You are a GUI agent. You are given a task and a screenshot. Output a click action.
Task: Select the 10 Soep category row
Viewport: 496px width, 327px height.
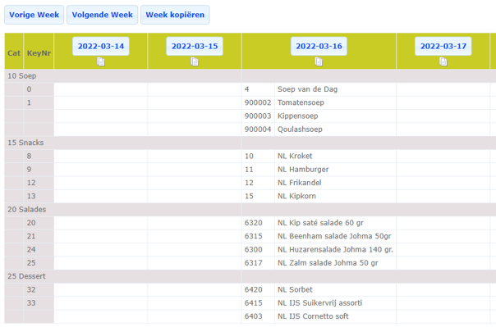point(250,76)
